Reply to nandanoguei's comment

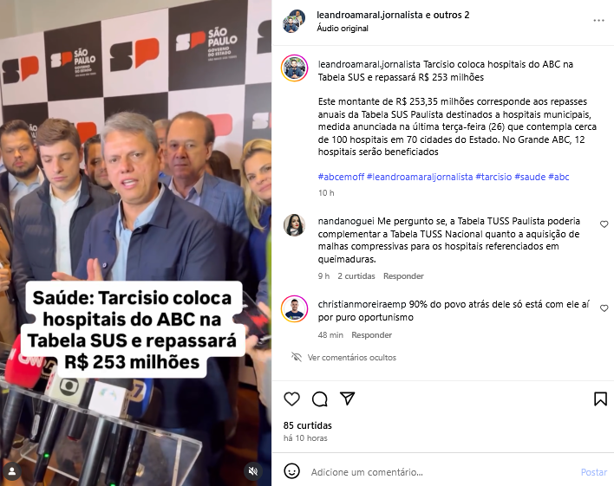(x=403, y=276)
